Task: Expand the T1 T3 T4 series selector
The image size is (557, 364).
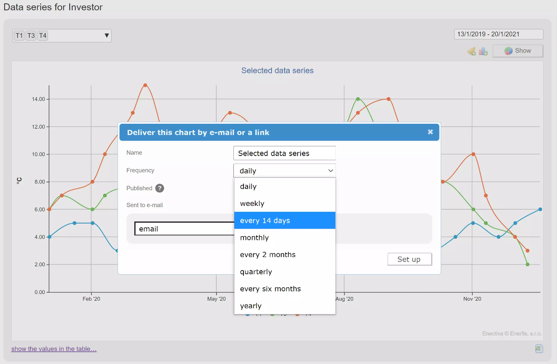Action: coord(106,36)
